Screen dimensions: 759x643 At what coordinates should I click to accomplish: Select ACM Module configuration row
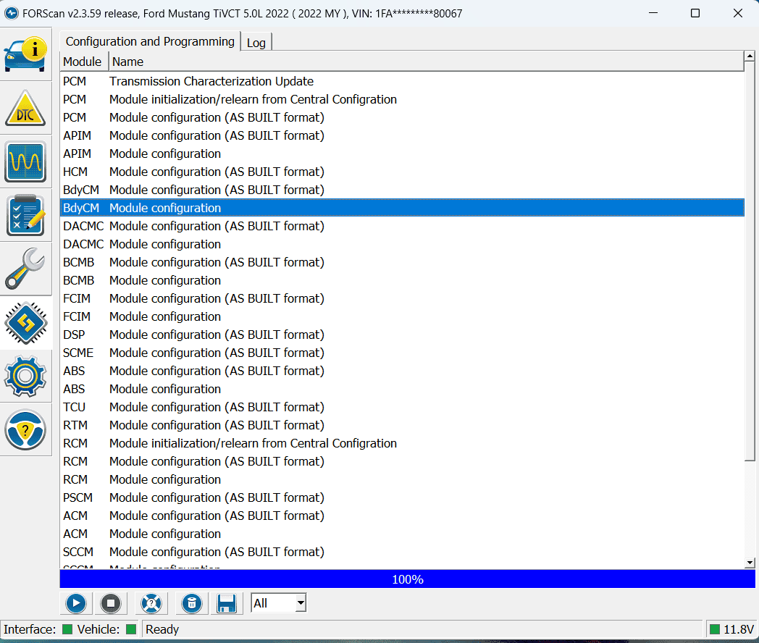(x=402, y=534)
